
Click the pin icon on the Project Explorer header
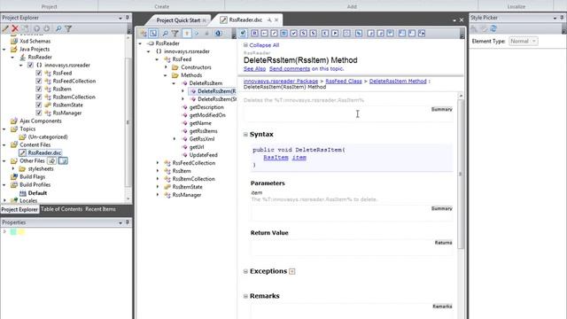(128, 18)
